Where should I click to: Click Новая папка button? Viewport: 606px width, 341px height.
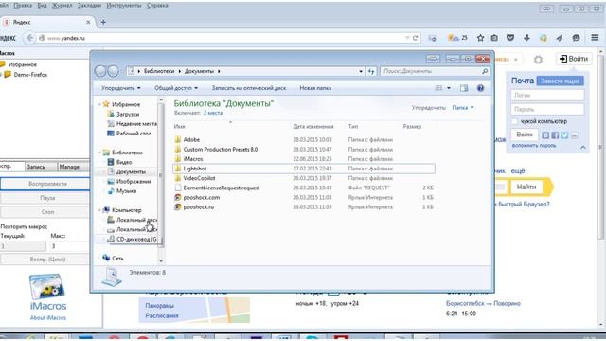[x=315, y=88]
